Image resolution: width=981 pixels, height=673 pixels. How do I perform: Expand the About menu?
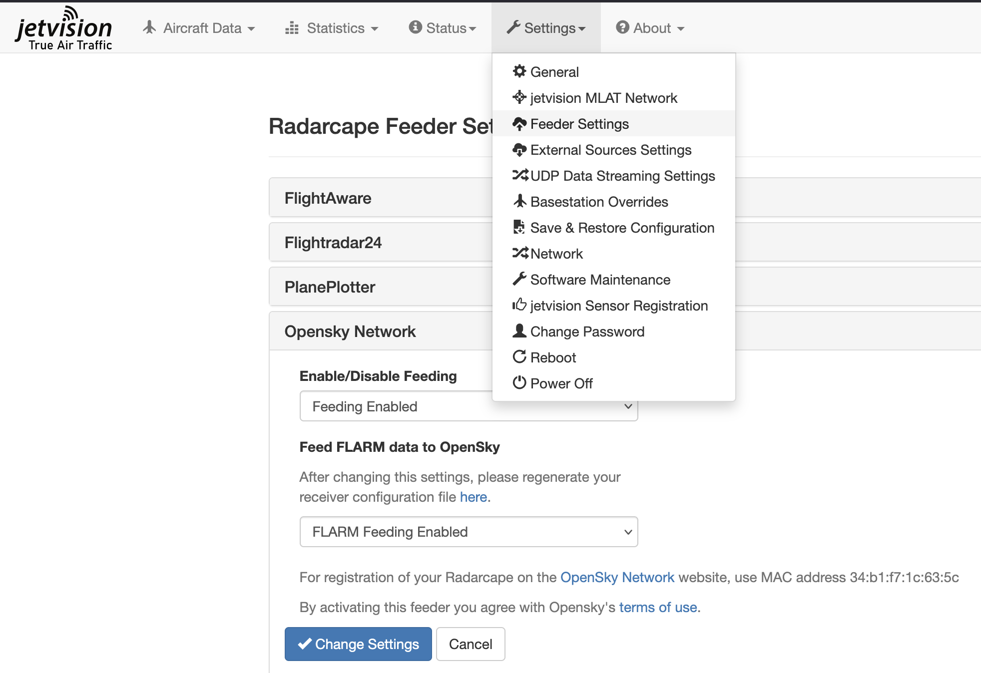pyautogui.click(x=650, y=28)
